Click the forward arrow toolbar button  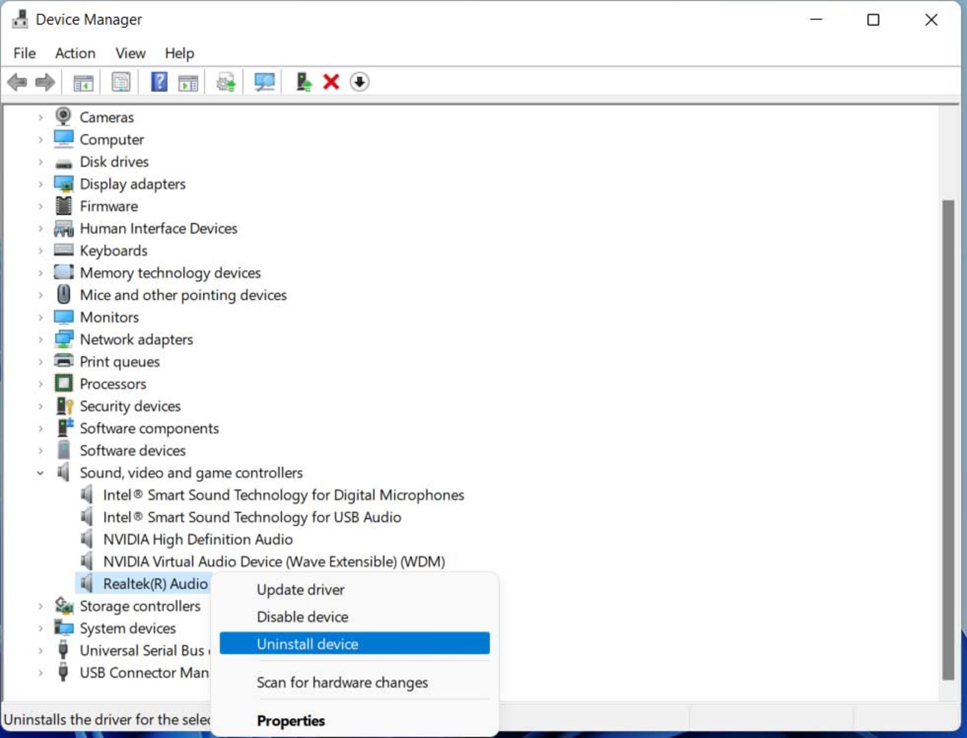[x=45, y=82]
